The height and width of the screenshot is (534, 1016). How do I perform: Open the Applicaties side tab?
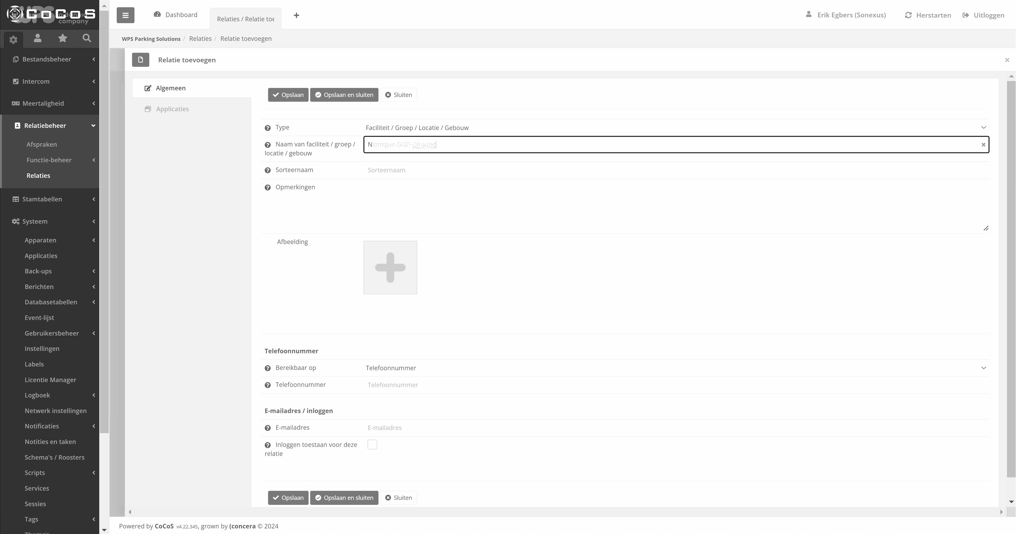172,109
